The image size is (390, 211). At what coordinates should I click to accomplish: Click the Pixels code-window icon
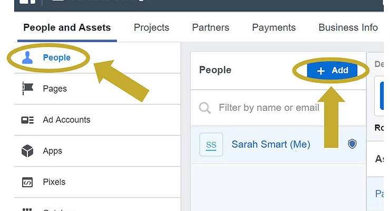point(27,182)
